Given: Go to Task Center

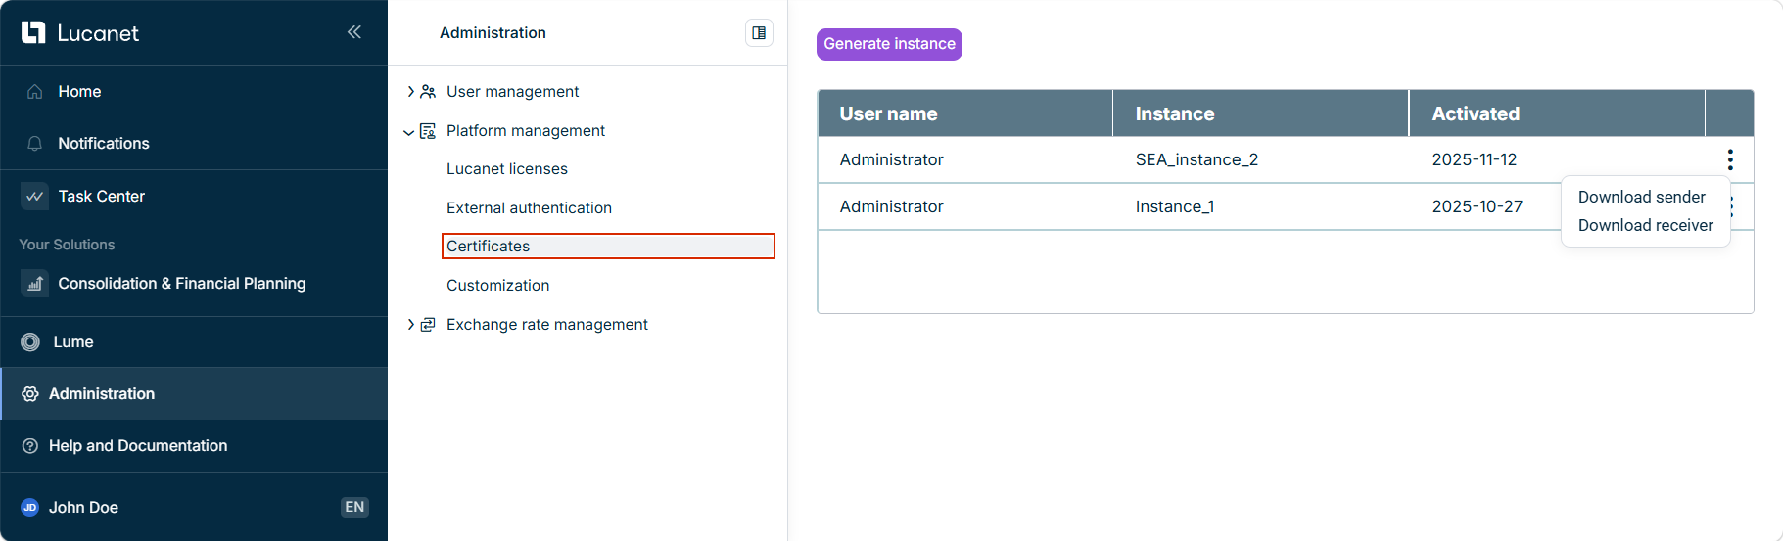Looking at the screenshot, I should click(x=194, y=196).
